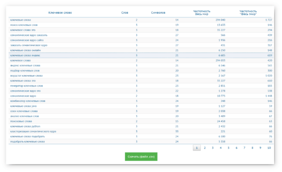Select the two-word row 'семантическое ядро'
Image resolution: width=282 pixels, height=172 pixels.
coord(141,96)
